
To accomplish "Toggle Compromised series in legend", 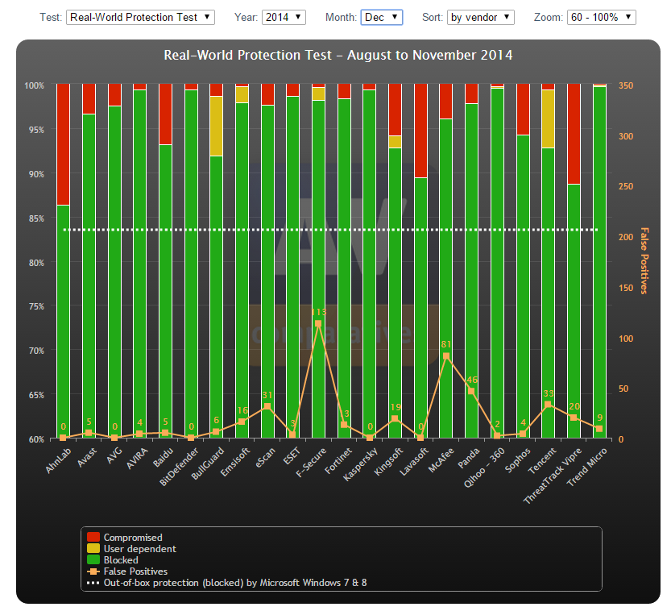I will pos(125,538).
